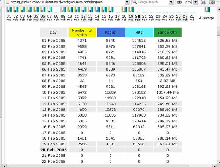Click the '08 Feb 2005' row date

pos(54,81)
